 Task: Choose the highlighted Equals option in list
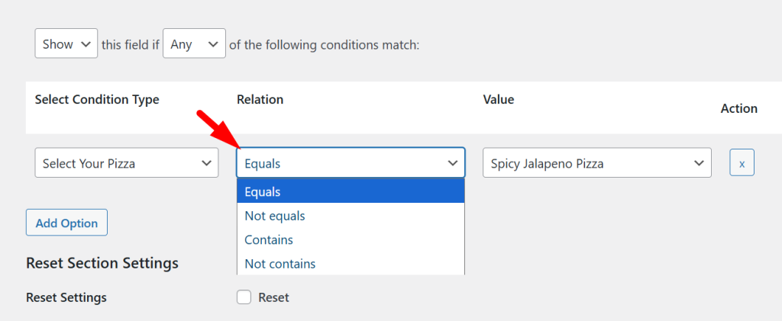pyautogui.click(x=351, y=191)
